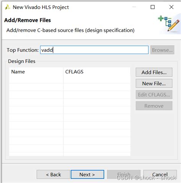Screen dimensions: 181x183
Task: Go to previous step with < Back
Action: (53, 175)
